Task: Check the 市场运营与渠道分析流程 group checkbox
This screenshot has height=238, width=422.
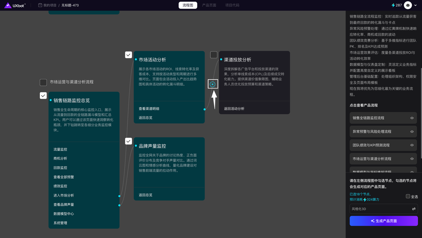Action: (x=43, y=82)
